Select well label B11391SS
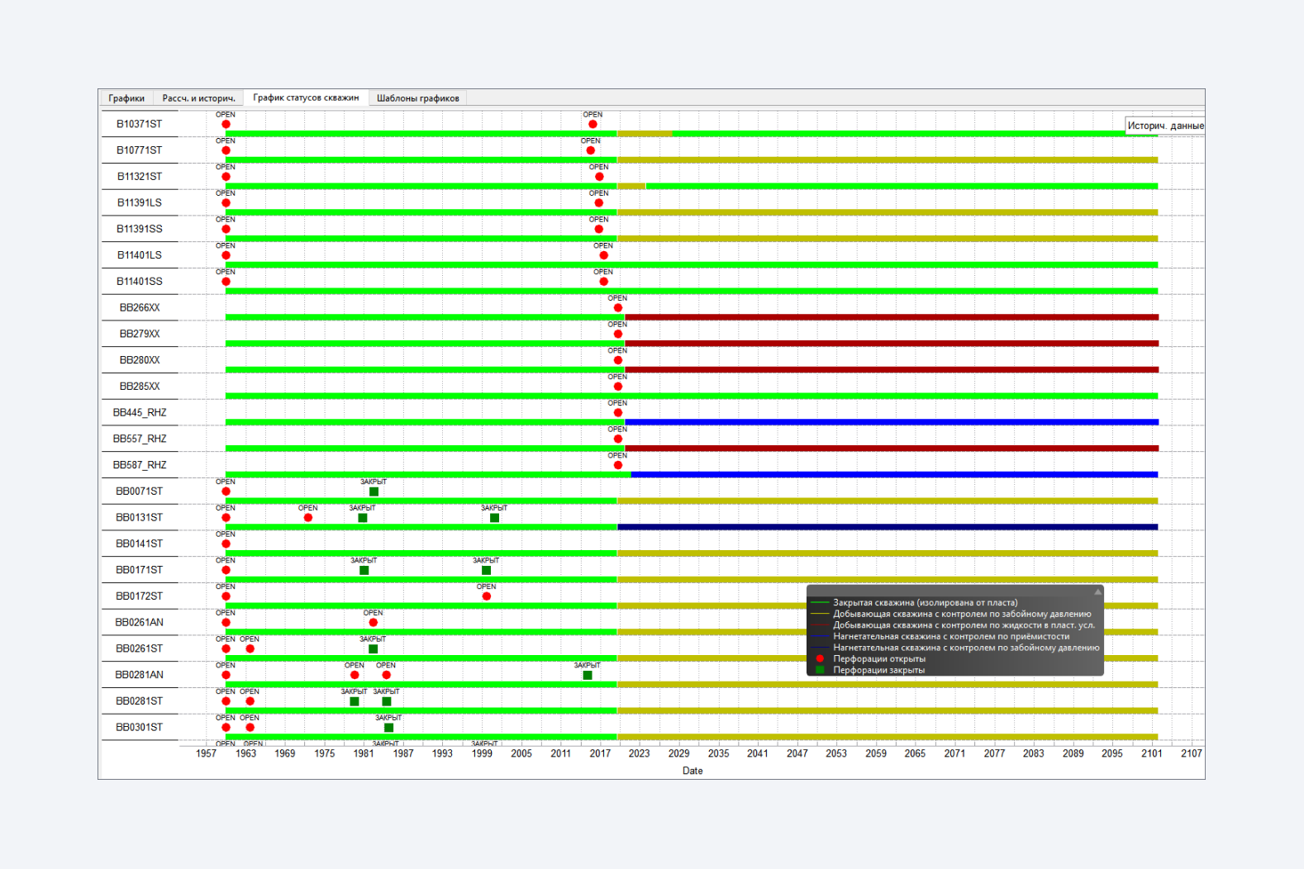This screenshot has width=1304, height=869. coord(140,229)
